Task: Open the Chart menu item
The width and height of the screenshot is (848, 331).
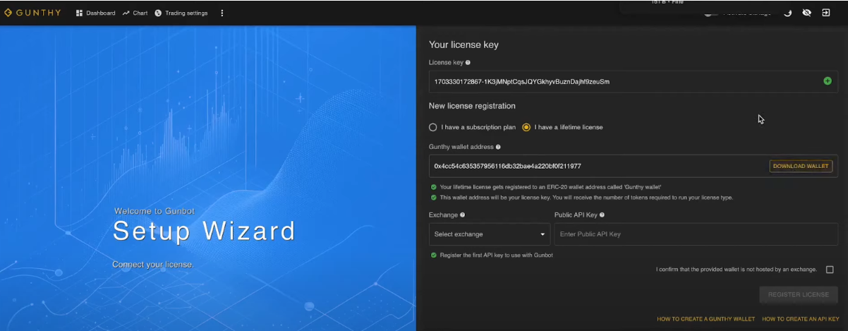Action: click(x=135, y=13)
